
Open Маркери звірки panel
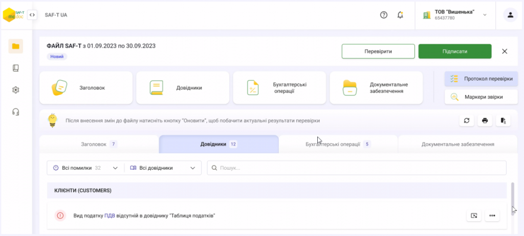[481, 97]
